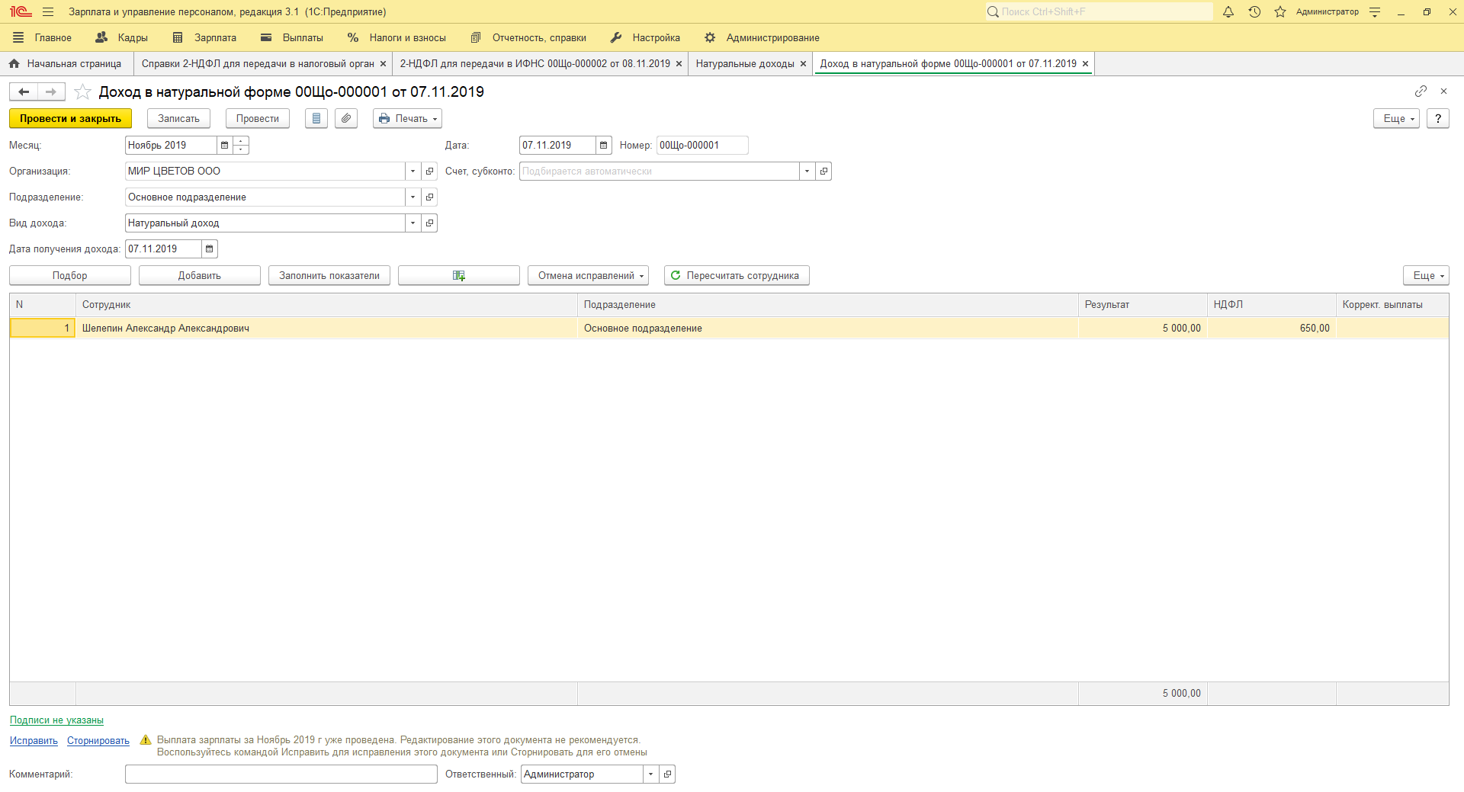This screenshot has height=792, width=1464.
Task: Click Подбор button
Action: pos(70,275)
